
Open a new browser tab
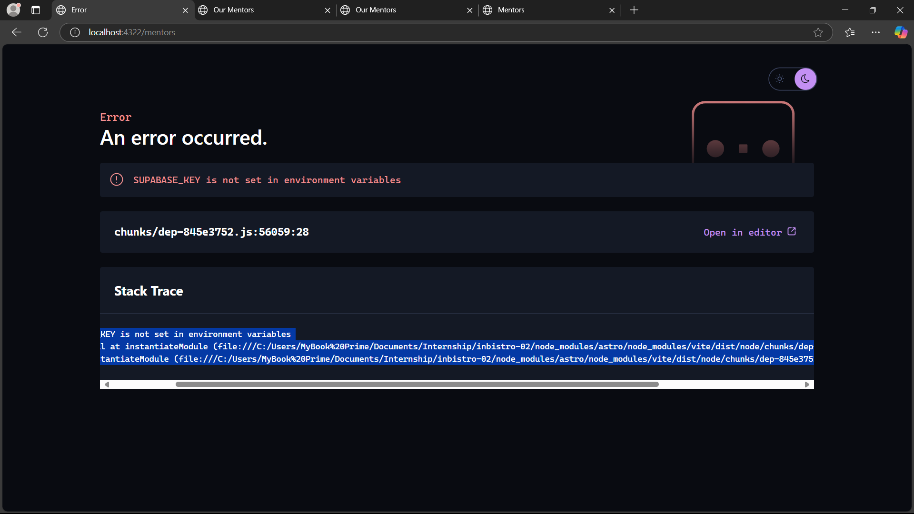point(634,10)
